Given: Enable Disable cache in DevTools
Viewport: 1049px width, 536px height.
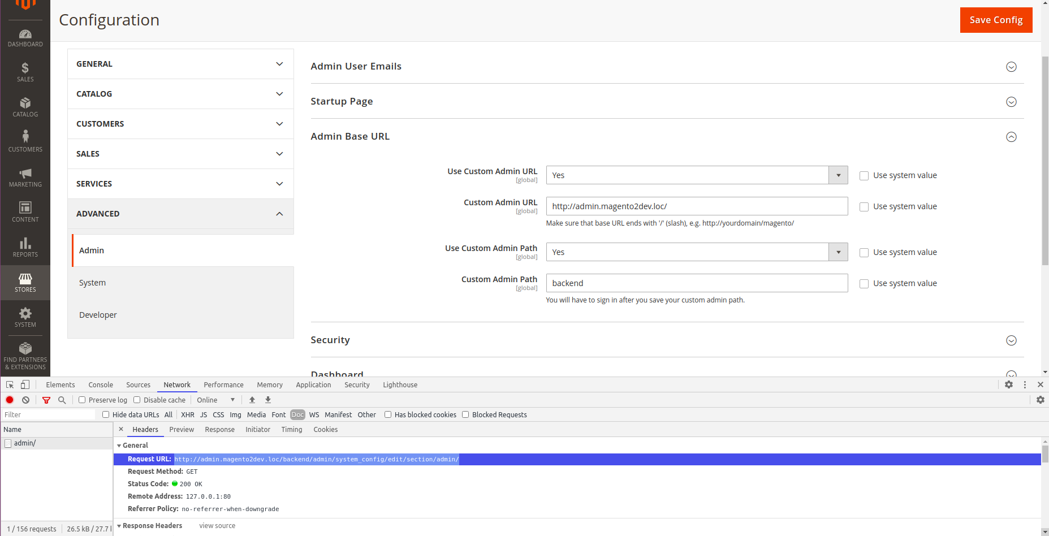Looking at the screenshot, I should 137,400.
